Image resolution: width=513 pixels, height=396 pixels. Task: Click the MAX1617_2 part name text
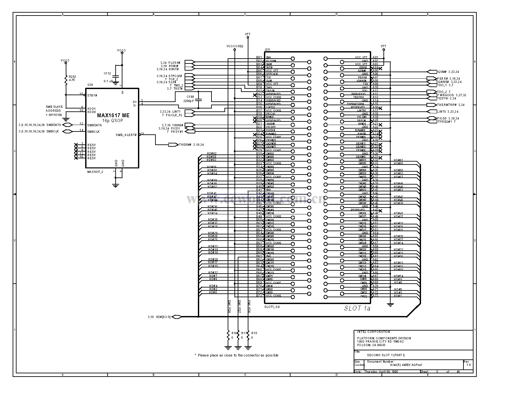tap(95, 172)
